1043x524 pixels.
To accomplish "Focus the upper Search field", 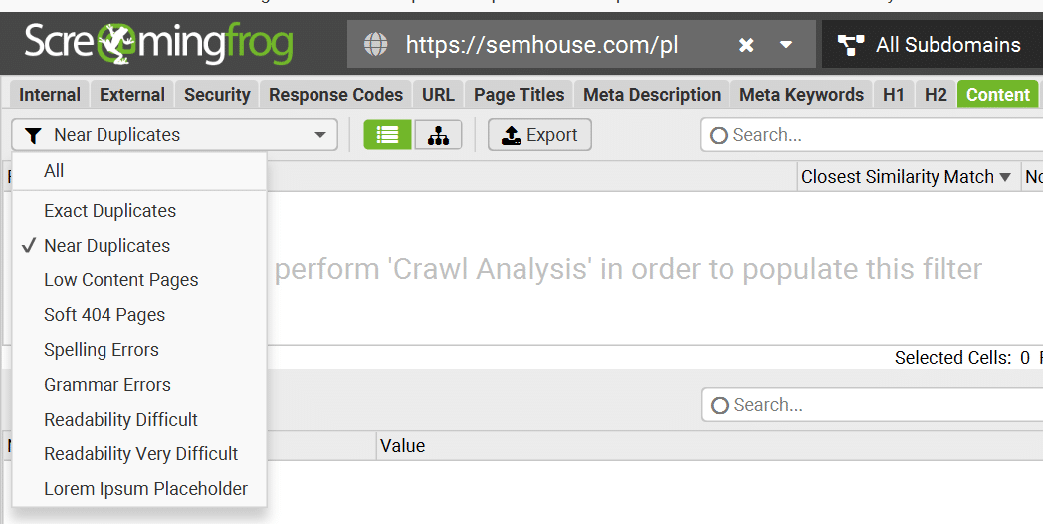I will (x=872, y=135).
